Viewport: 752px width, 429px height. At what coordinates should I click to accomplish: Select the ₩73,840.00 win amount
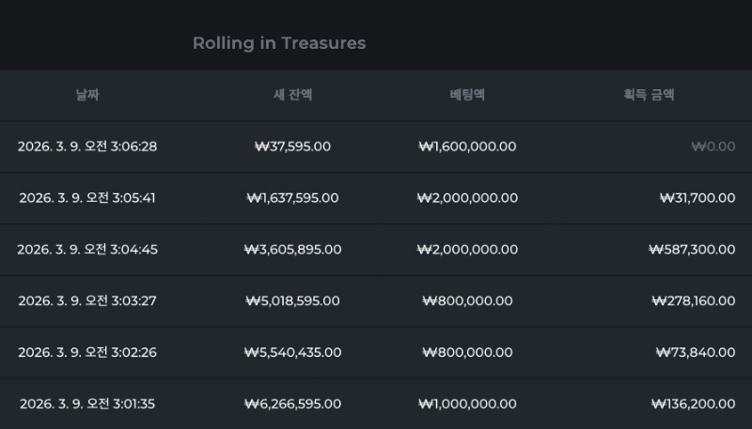(696, 353)
